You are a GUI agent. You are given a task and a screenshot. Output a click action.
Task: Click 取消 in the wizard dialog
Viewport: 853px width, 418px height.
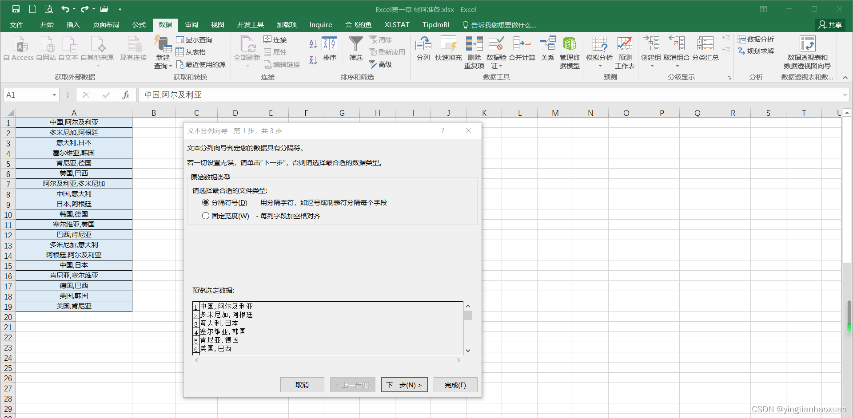302,385
